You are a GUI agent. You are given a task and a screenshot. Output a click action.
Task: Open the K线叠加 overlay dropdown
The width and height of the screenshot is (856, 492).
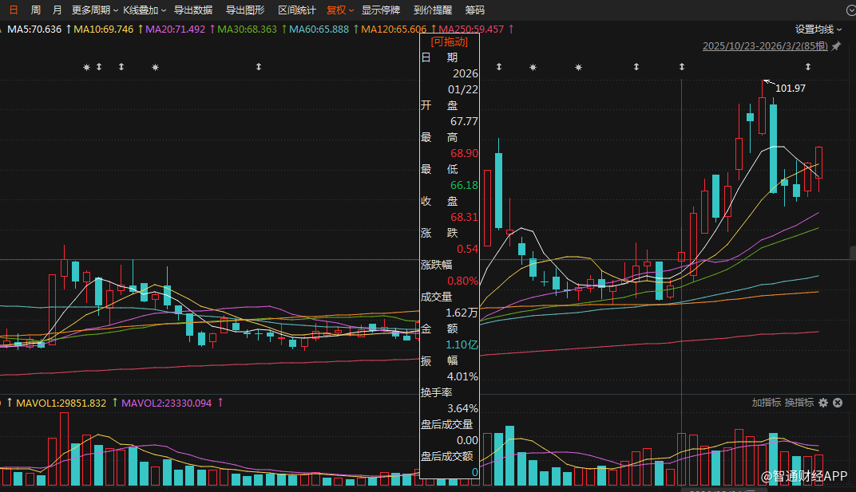tap(145, 10)
